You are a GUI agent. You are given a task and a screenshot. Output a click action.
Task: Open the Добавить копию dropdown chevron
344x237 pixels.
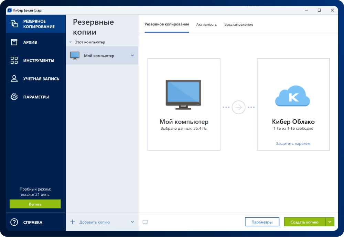132,222
